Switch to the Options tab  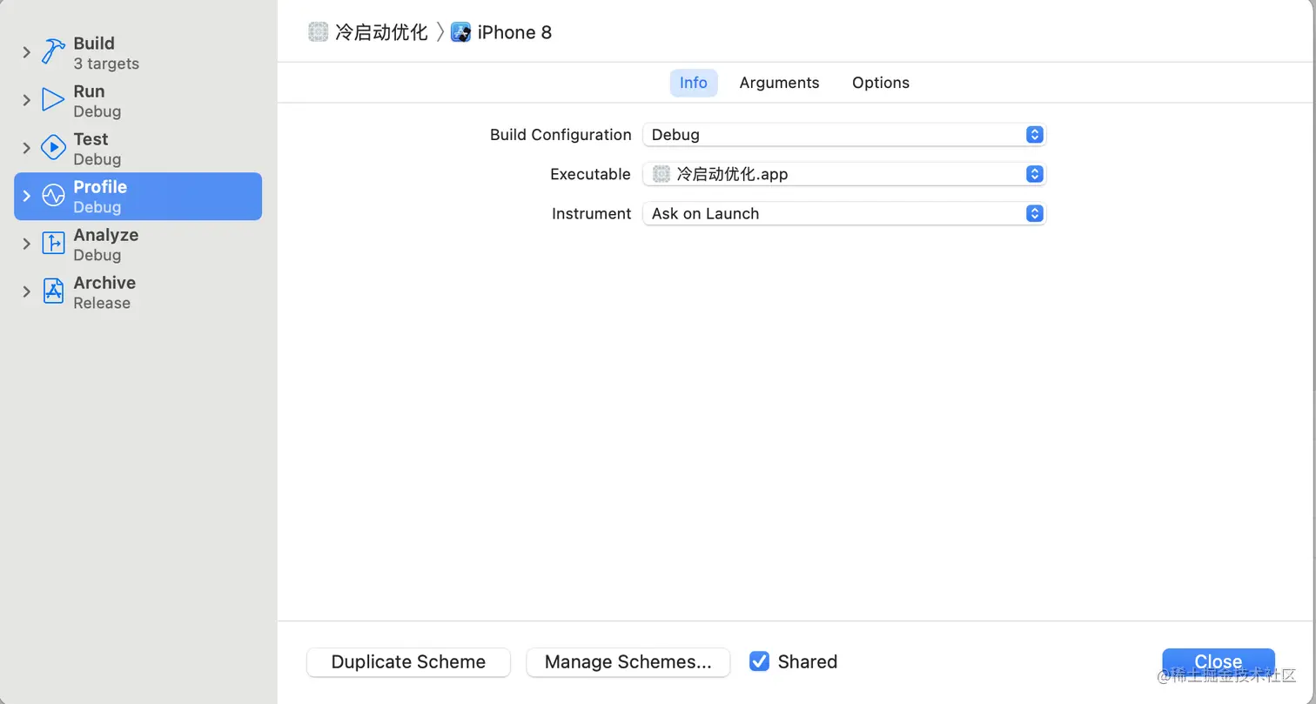[x=881, y=83]
